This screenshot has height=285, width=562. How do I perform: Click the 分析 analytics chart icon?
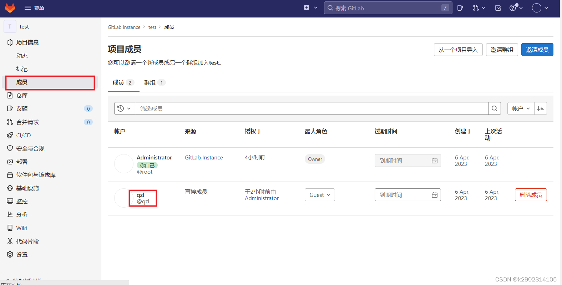coord(10,214)
